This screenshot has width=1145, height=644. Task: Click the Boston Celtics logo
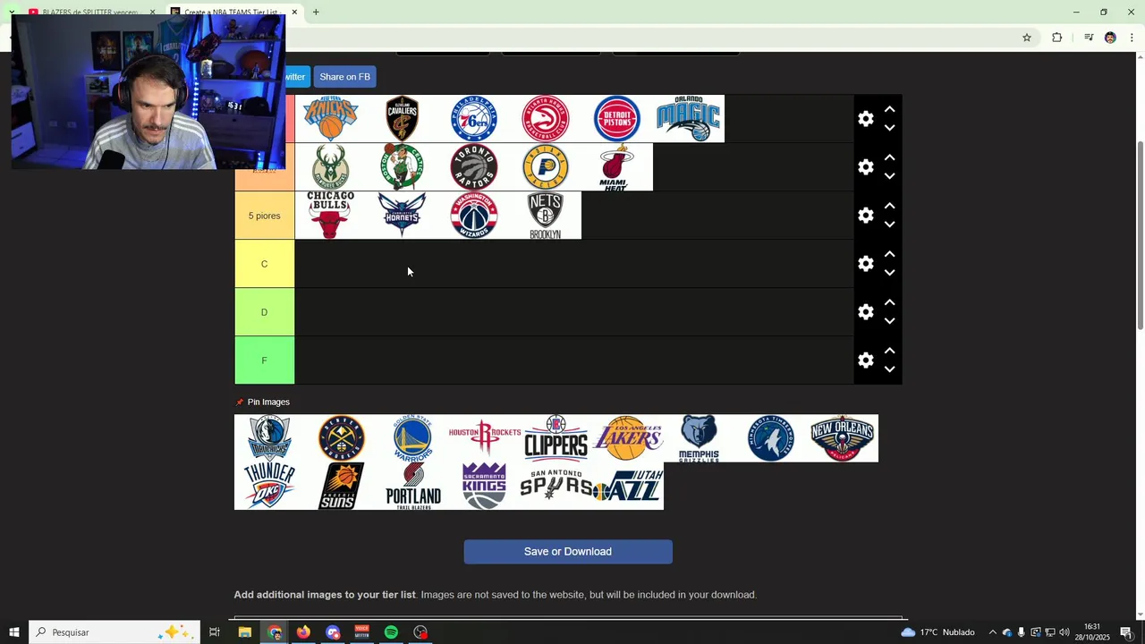[x=403, y=167]
